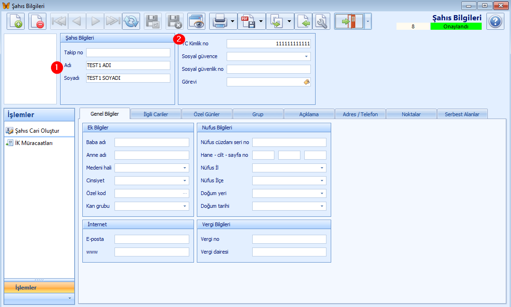Viewport: 511px width, 307px height.
Task: Go to the next record
Action: tap(95, 21)
